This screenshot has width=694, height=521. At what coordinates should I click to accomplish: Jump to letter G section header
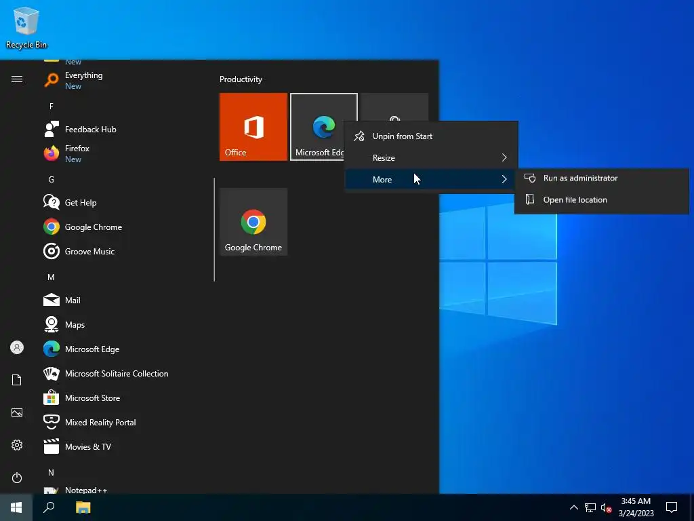click(52, 179)
